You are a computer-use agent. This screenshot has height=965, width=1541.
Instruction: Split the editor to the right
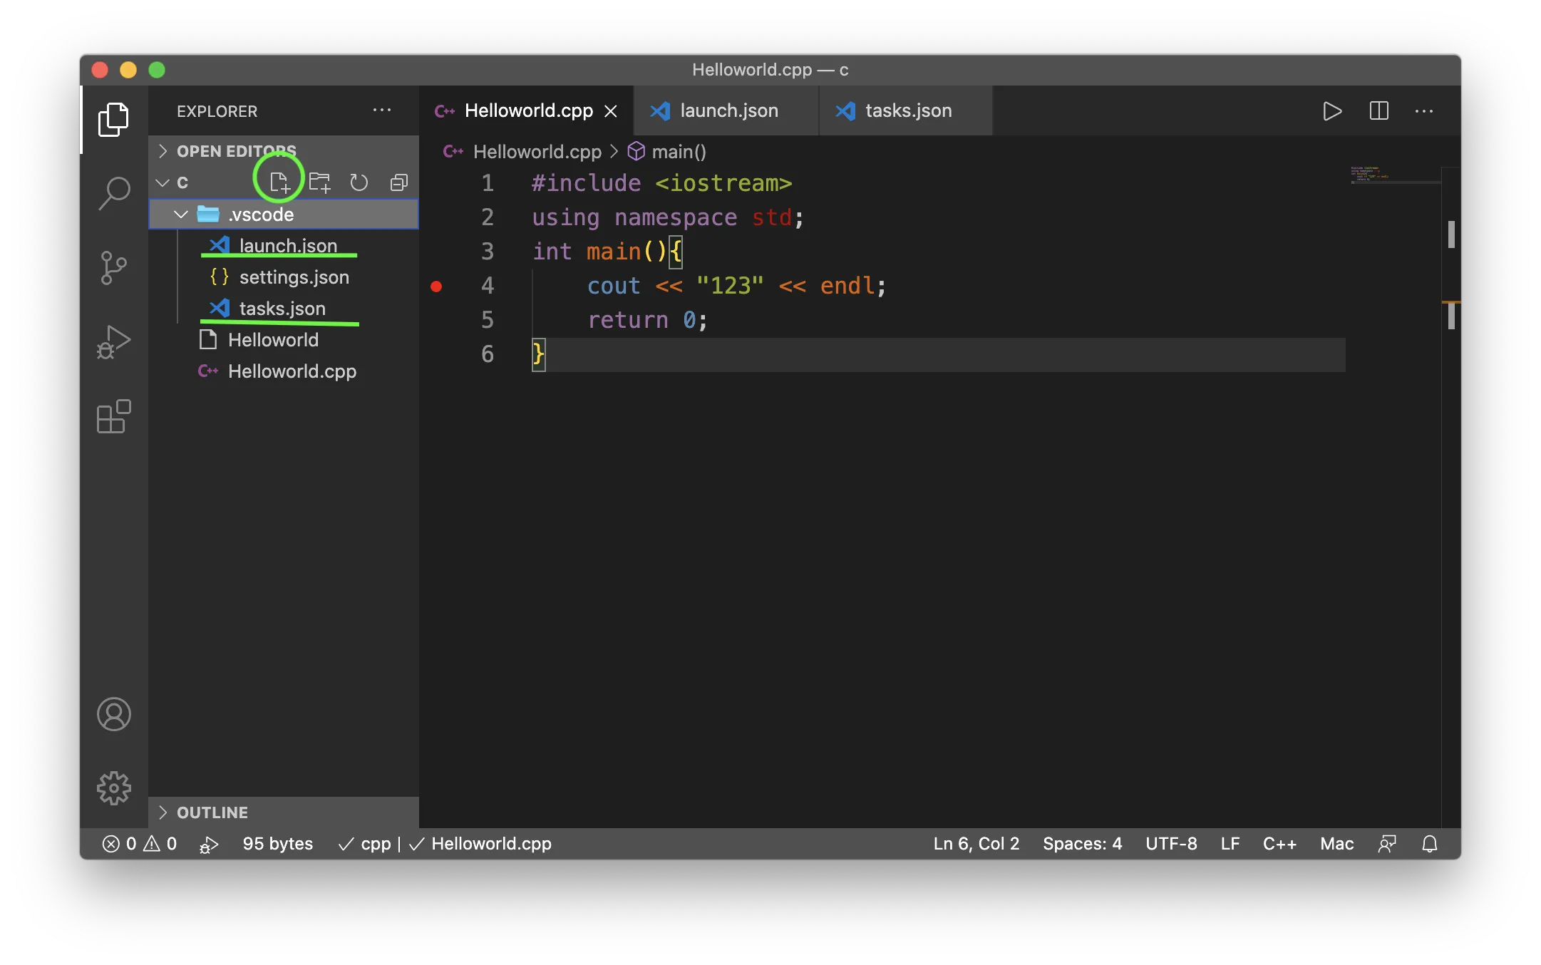click(1378, 111)
